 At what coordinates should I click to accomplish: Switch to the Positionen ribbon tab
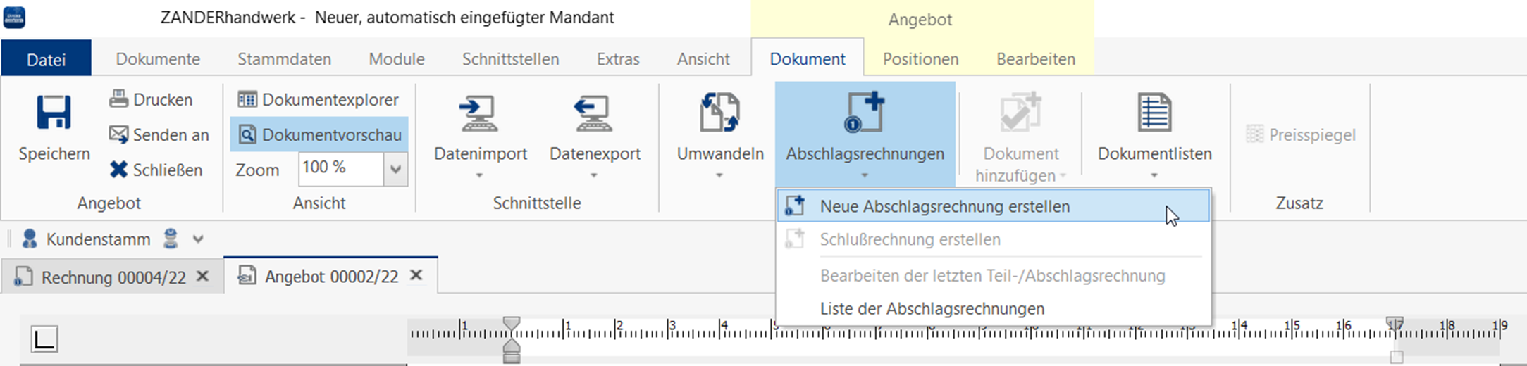click(920, 59)
